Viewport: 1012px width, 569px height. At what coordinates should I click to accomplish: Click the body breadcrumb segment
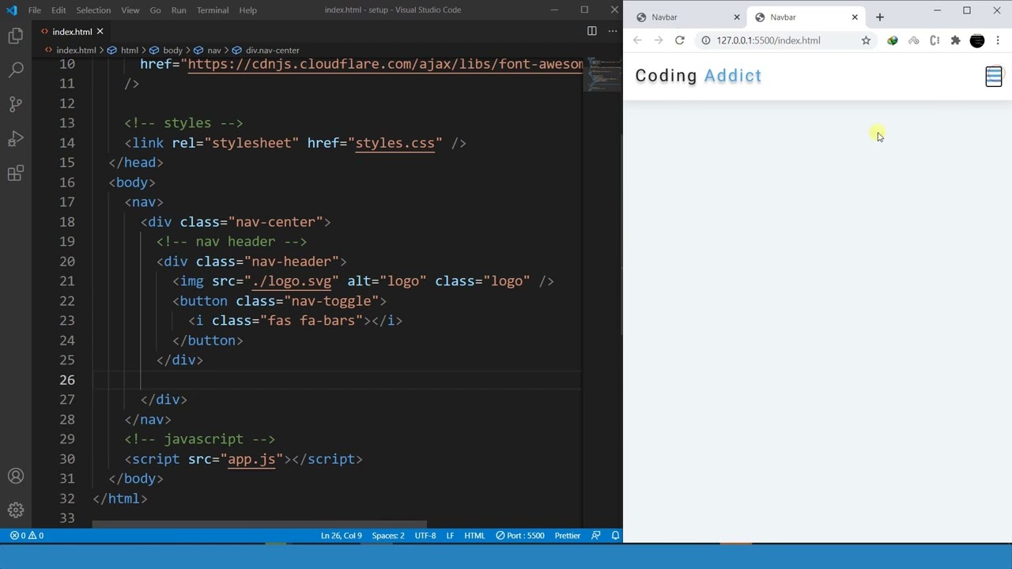(172, 50)
